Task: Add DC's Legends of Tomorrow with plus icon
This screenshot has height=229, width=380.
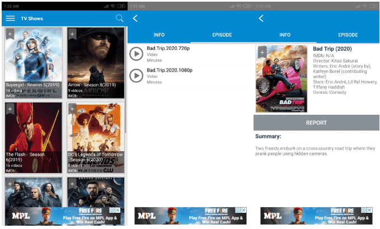Action: coord(72,109)
